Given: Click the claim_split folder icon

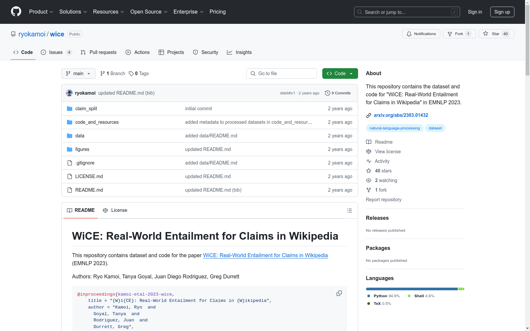Looking at the screenshot, I should click(x=70, y=109).
